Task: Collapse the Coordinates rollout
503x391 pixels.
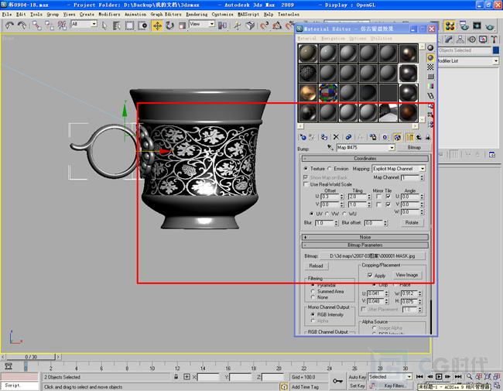Action: point(364,158)
